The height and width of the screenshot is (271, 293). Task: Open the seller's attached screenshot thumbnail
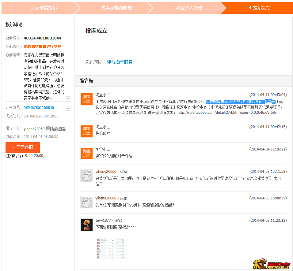point(111,247)
